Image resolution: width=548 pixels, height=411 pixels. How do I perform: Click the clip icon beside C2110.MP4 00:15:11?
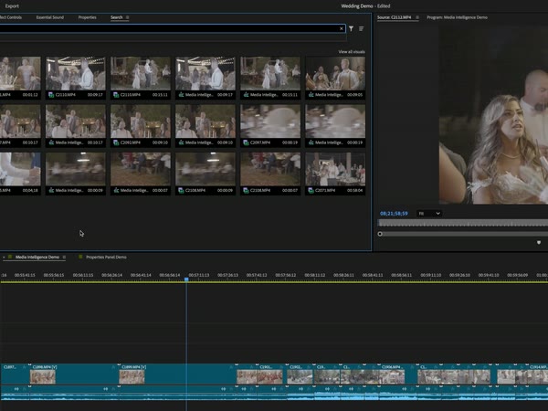[x=116, y=95]
